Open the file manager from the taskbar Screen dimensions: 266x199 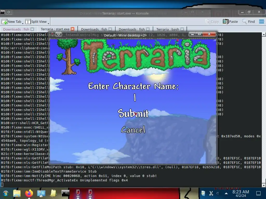tap(17, 193)
